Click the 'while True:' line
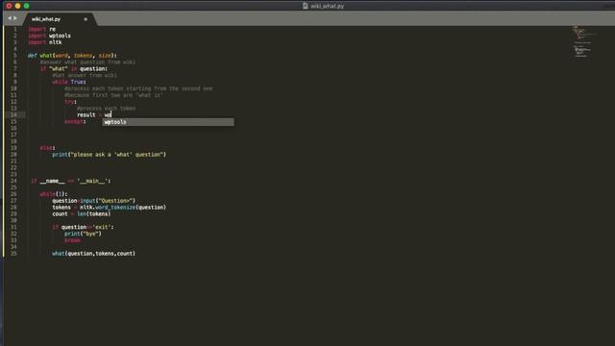 (69, 82)
